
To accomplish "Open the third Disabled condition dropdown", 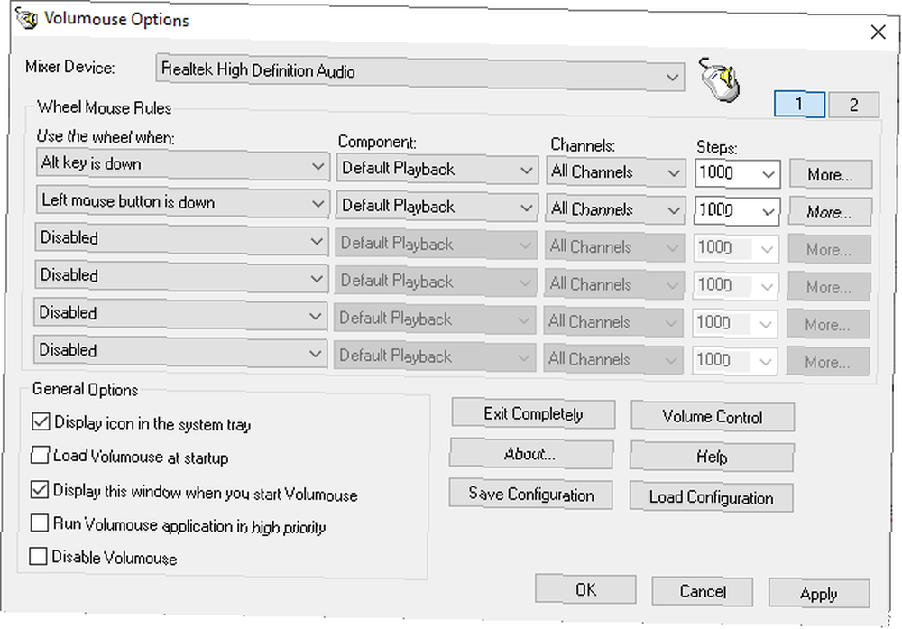I will pyautogui.click(x=180, y=314).
